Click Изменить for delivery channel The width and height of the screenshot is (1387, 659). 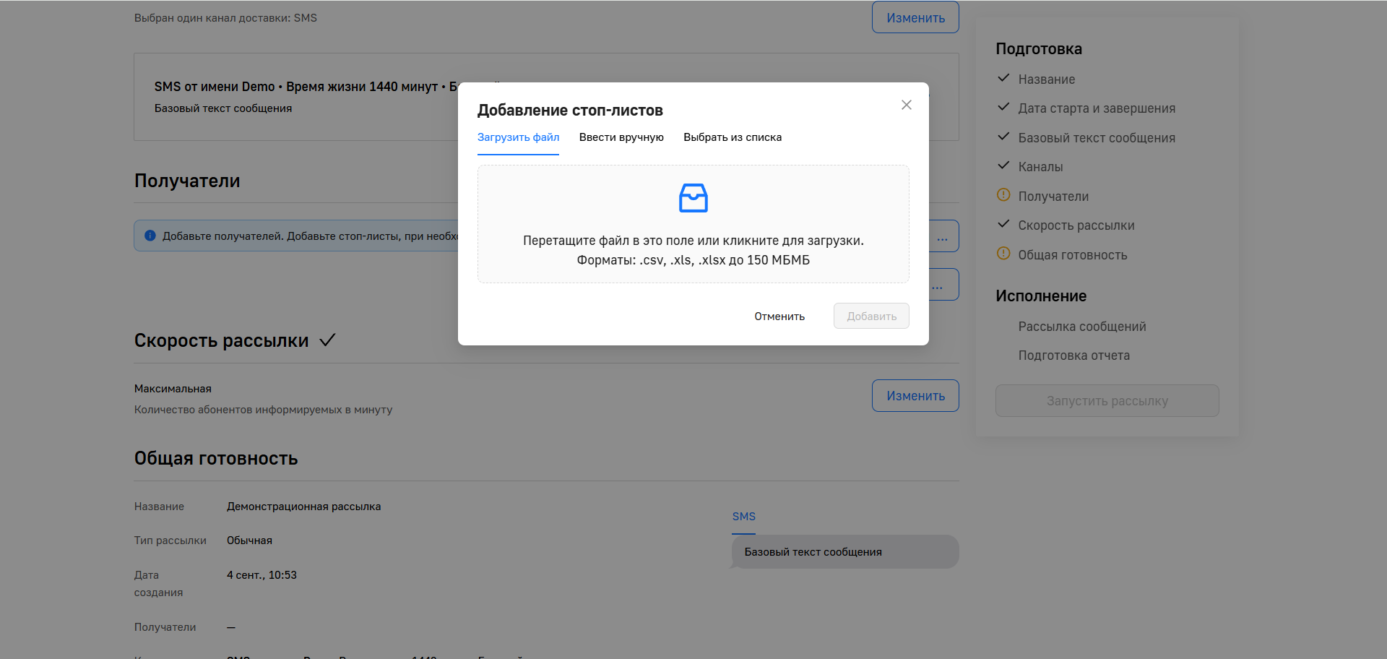coord(915,17)
